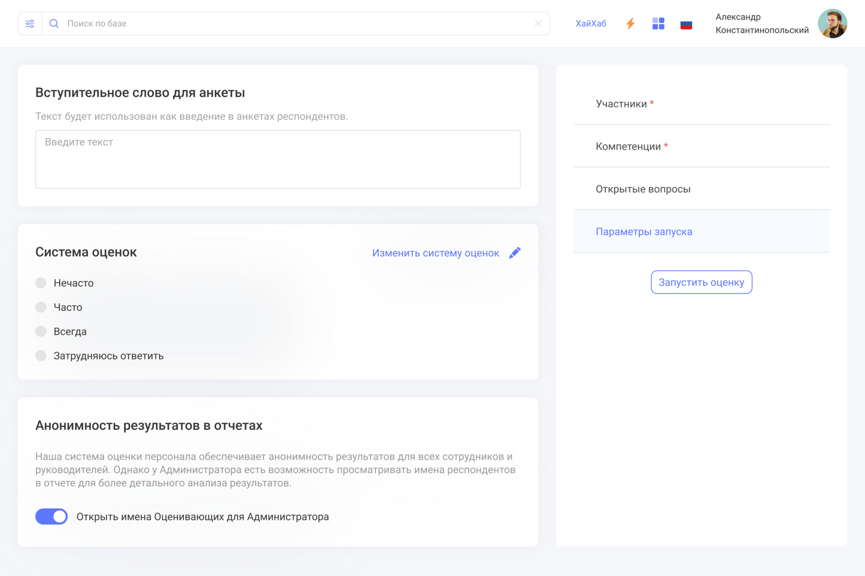Go to Участники section
The height and width of the screenshot is (576, 865).
621,104
